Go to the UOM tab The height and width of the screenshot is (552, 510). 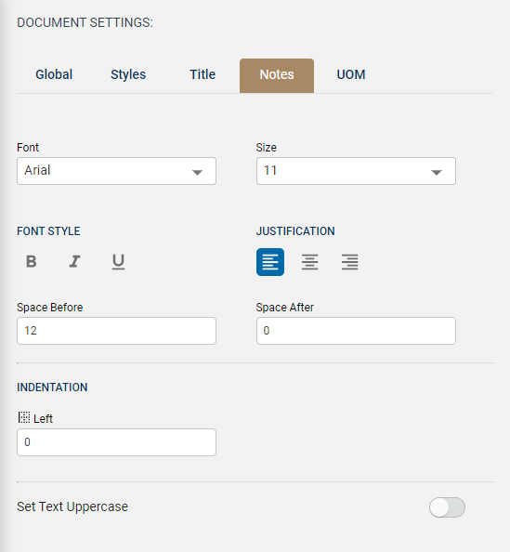click(351, 75)
